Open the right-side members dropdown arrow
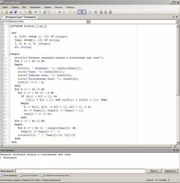This screenshot has width=180, height=183. click(x=177, y=22)
